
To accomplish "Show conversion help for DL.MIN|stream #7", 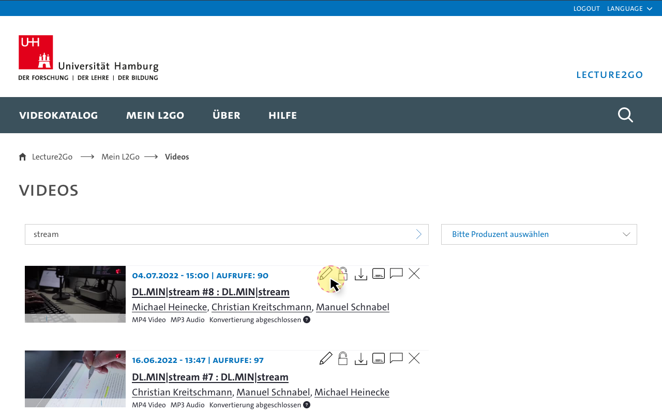I will [307, 405].
